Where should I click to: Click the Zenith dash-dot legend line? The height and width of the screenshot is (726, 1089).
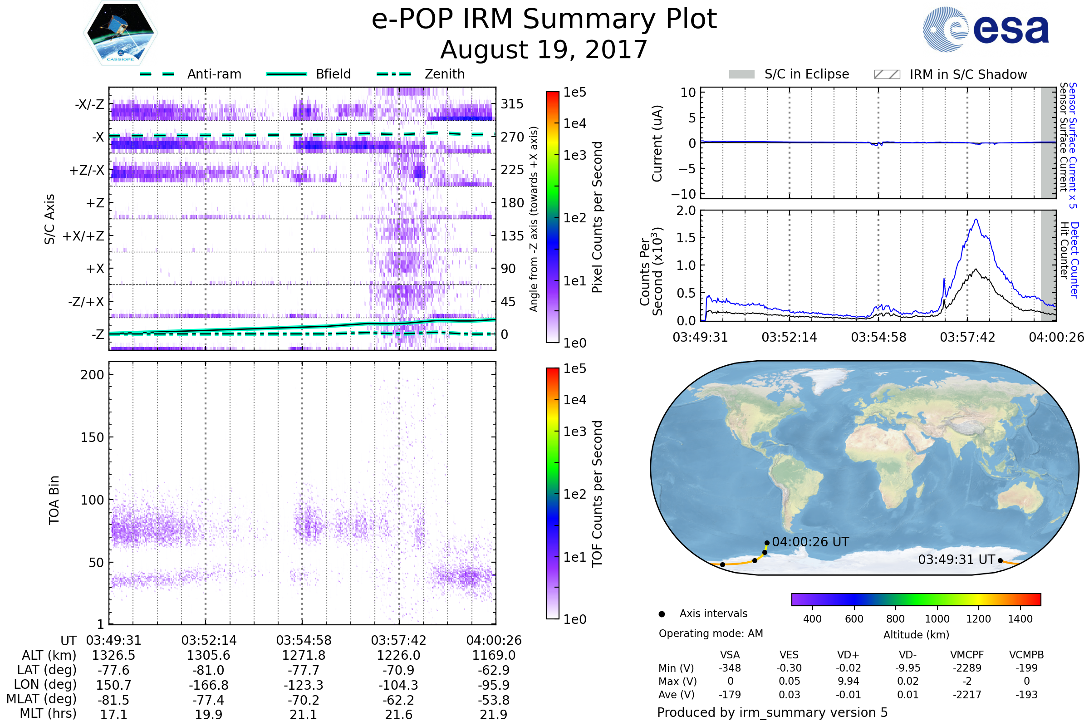pyautogui.click(x=393, y=74)
